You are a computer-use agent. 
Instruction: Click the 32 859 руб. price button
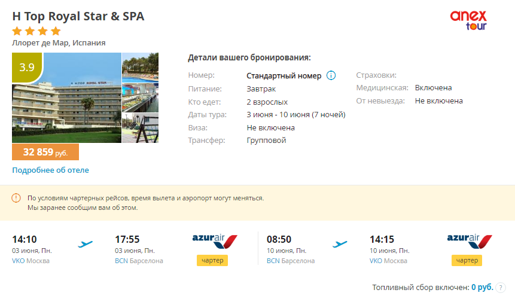coord(45,152)
